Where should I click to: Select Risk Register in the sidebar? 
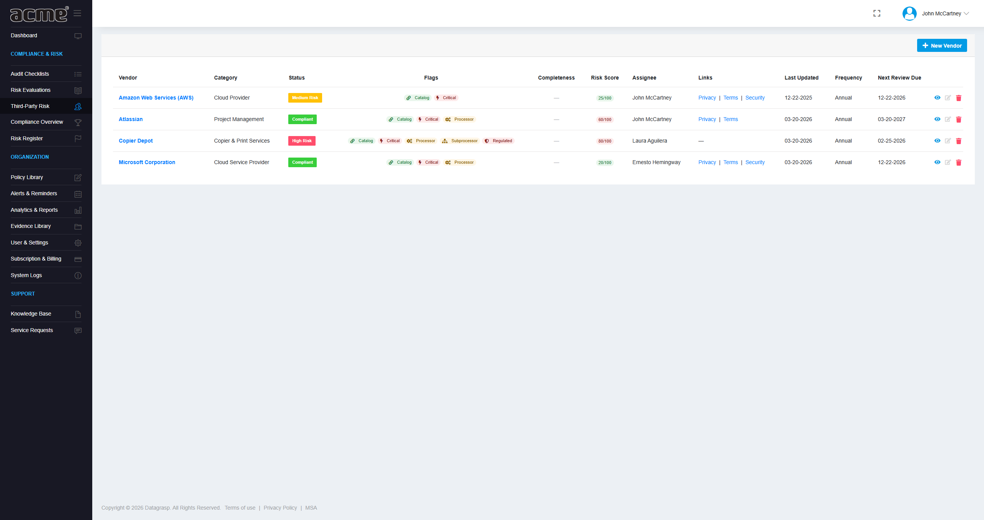27,138
